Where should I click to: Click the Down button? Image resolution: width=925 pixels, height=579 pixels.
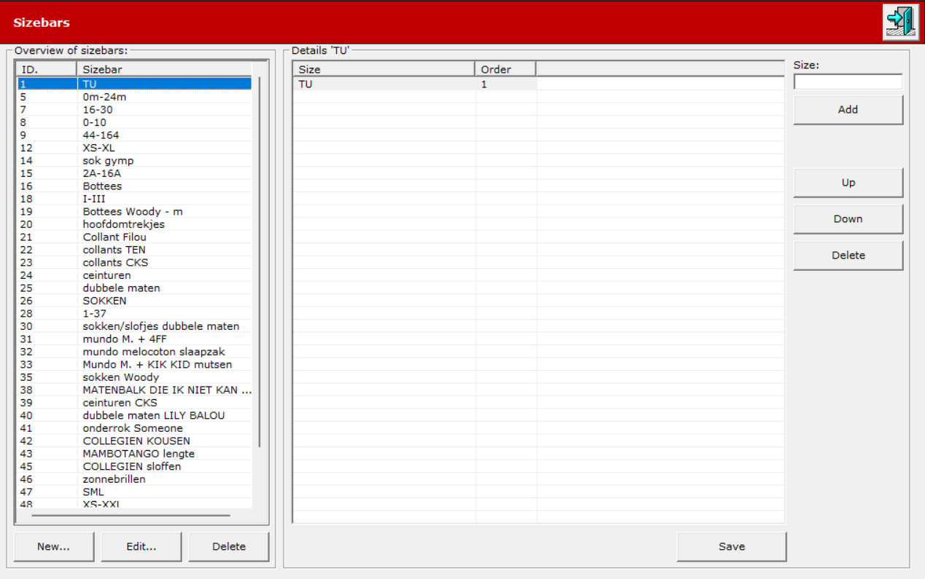click(848, 219)
